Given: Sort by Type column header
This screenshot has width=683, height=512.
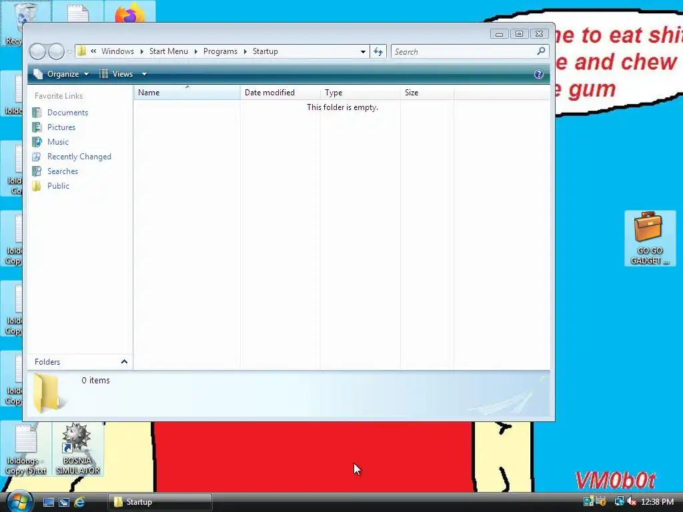Looking at the screenshot, I should (x=361, y=92).
